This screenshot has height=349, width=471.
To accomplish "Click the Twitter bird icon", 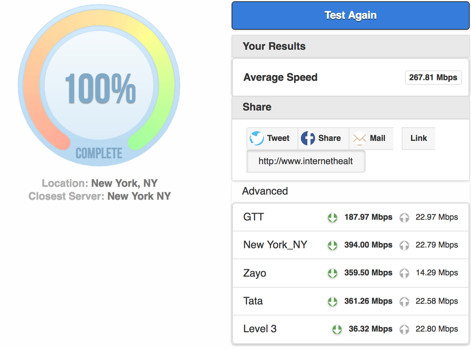I will (x=257, y=138).
